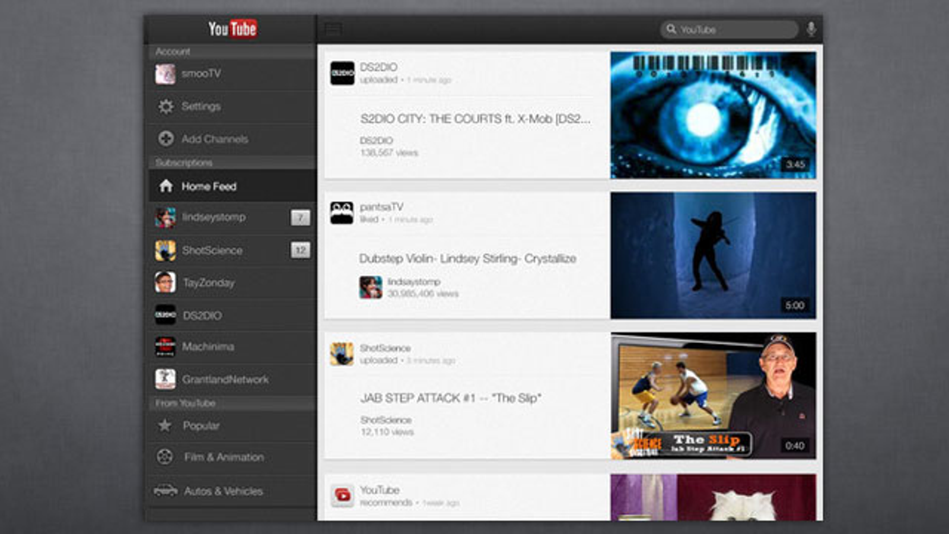Open GrantlandNetwork channel avatar

pyautogui.click(x=165, y=379)
